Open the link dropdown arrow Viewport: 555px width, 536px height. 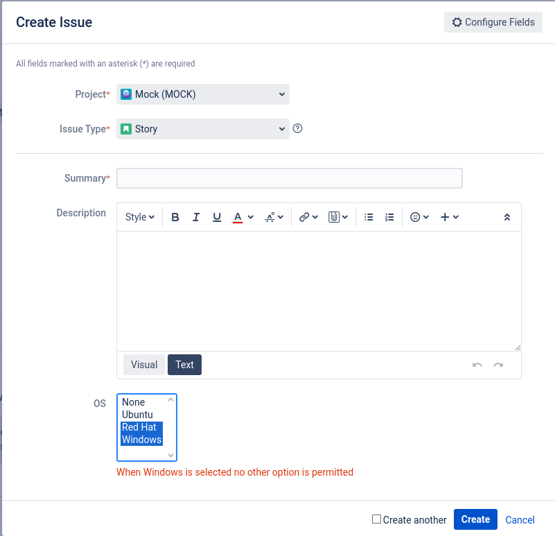pyautogui.click(x=315, y=217)
